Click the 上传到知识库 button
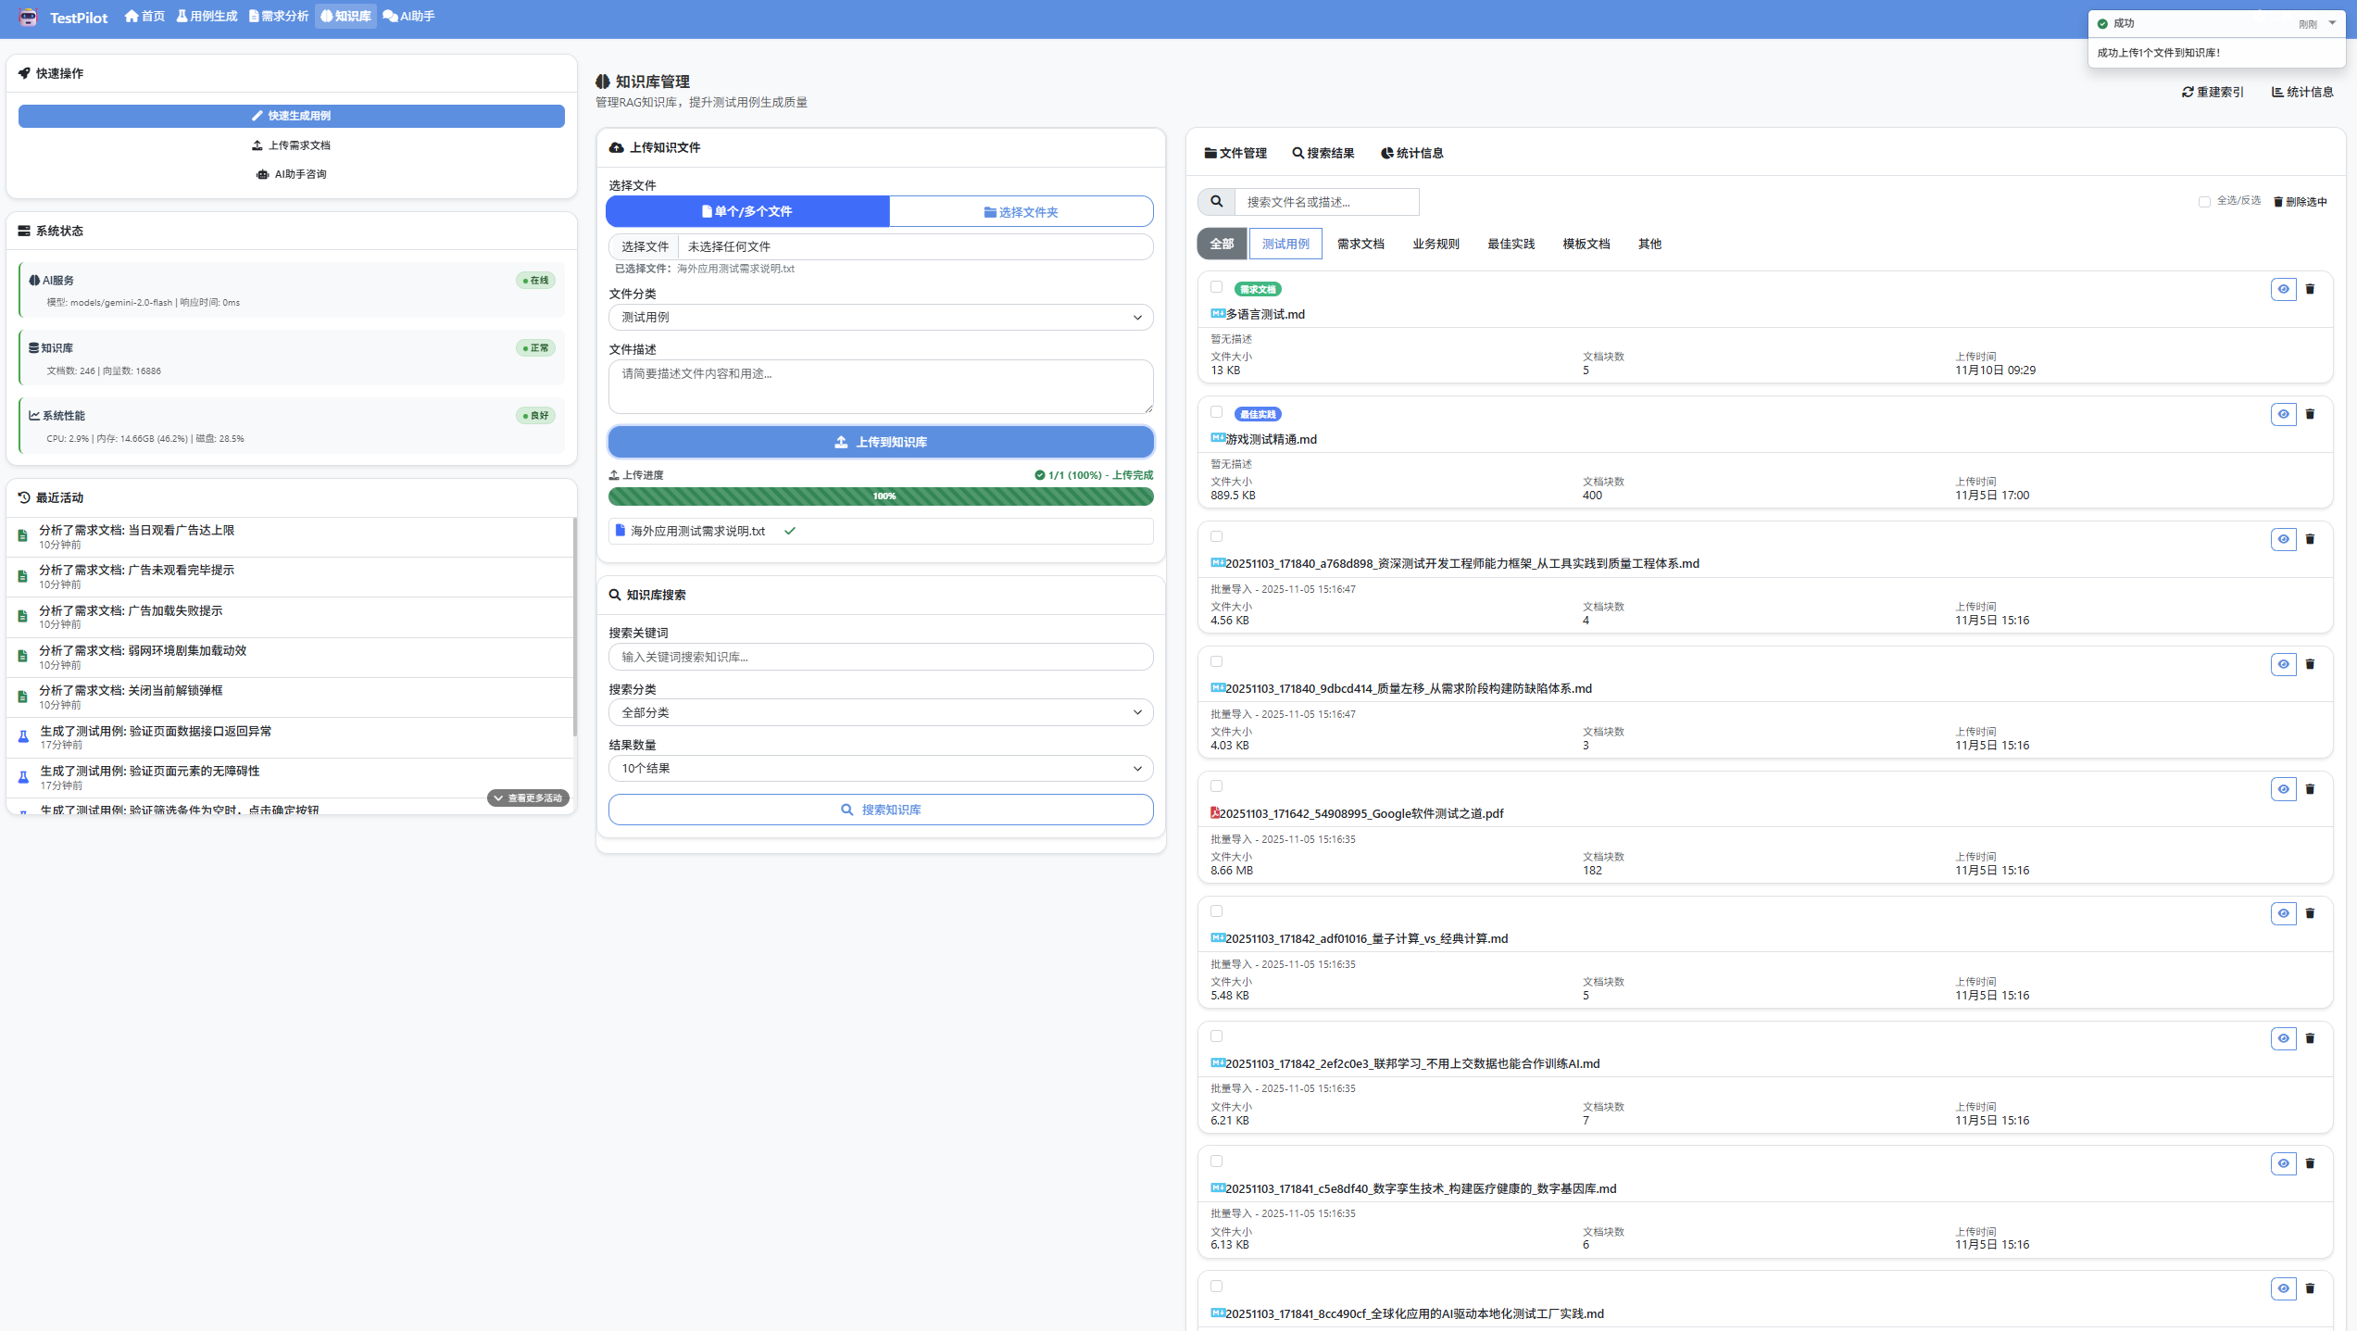 click(x=880, y=442)
